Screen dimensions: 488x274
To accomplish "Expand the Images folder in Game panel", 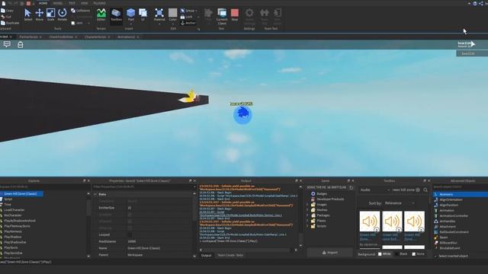I will (x=308, y=205).
